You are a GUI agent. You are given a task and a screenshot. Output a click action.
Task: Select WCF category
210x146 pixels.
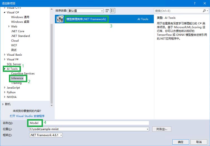point(14,45)
